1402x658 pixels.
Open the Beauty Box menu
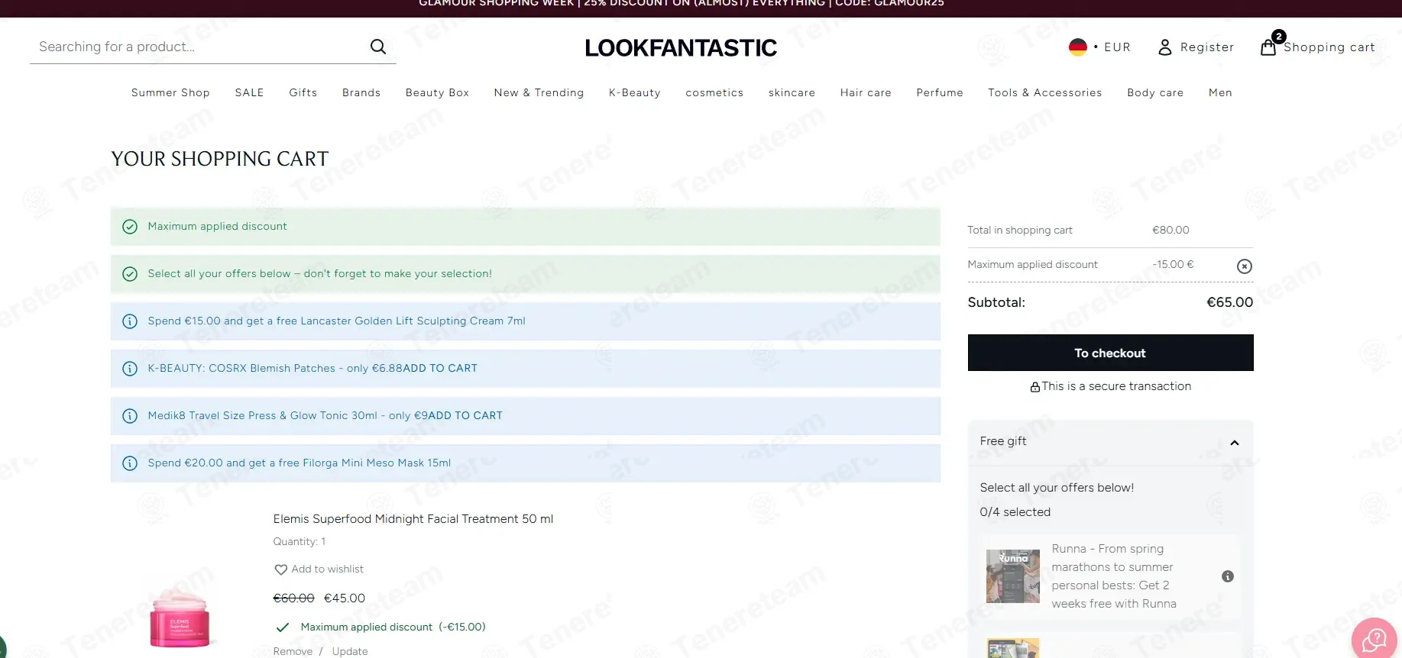coord(437,92)
